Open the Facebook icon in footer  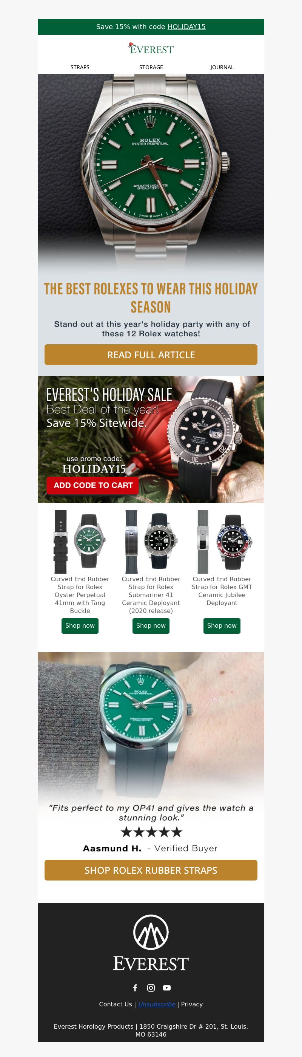pos(135,988)
